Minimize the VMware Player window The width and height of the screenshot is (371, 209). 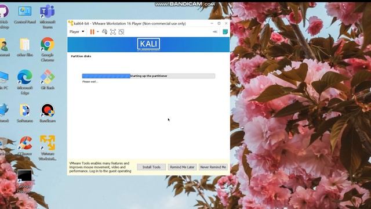pos(212,23)
